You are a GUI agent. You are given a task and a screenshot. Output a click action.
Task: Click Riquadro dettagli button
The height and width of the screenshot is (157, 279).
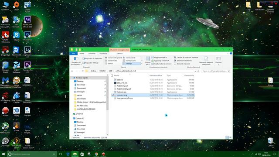click(x=90, y=63)
